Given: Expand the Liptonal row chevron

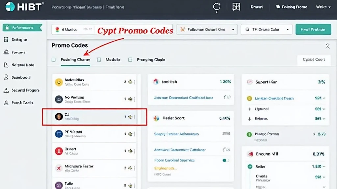Looking at the screenshot, I should [x=324, y=109].
